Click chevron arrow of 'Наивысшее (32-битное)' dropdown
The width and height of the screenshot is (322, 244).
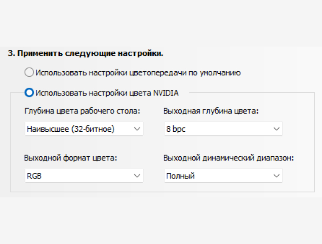click(137, 129)
